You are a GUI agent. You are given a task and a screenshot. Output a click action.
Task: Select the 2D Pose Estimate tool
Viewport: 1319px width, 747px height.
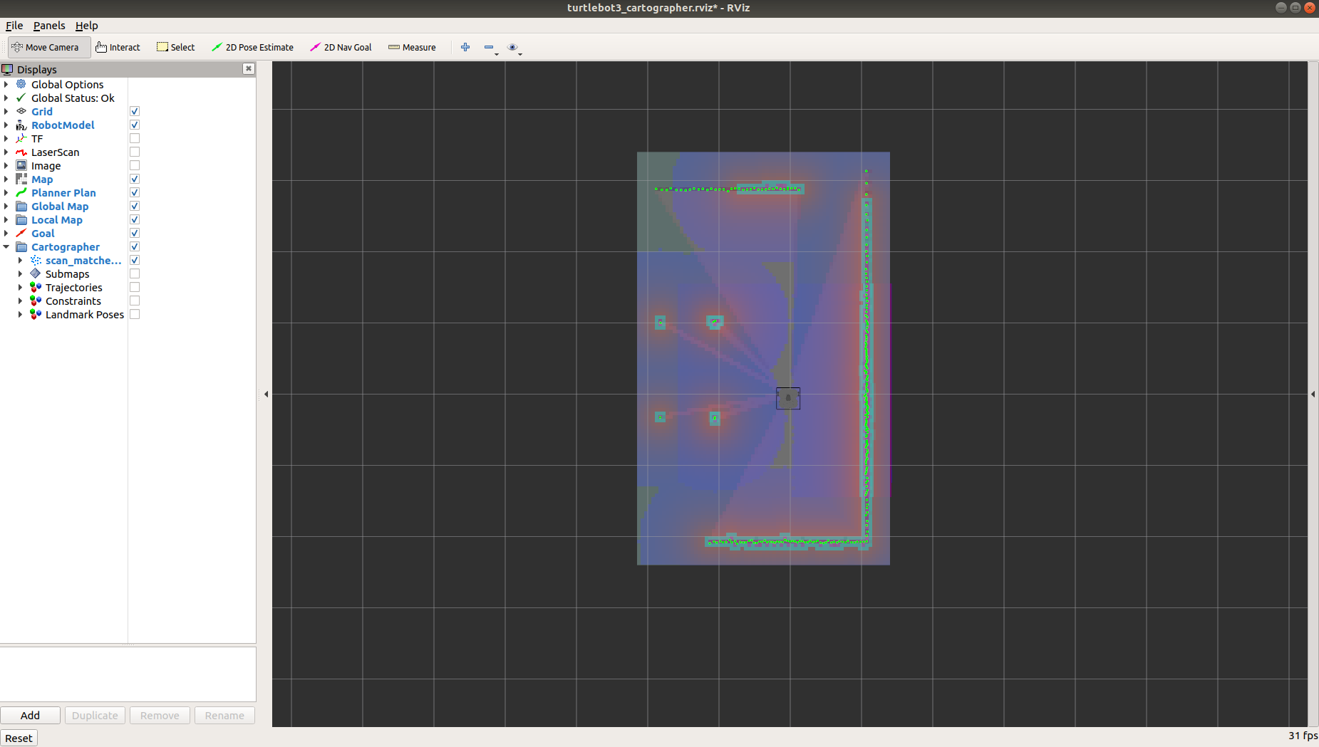tap(253, 47)
